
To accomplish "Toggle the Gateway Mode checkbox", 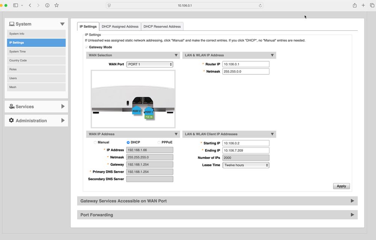I will [87, 47].
